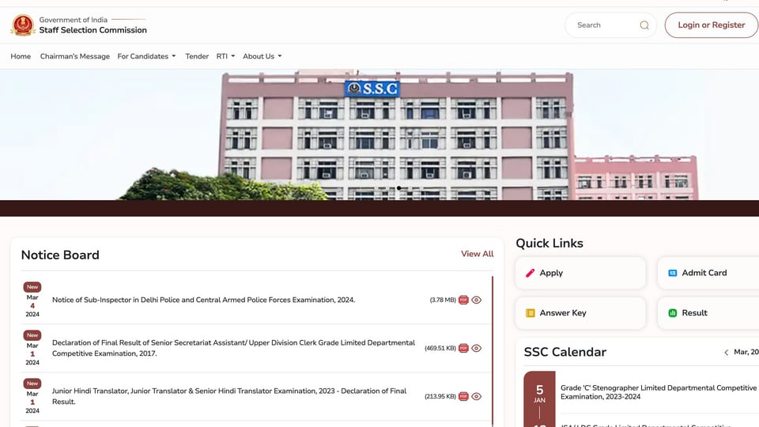This screenshot has height=427, width=759.
Task: Click the (3.78 MB) file size label
Action: click(443, 300)
